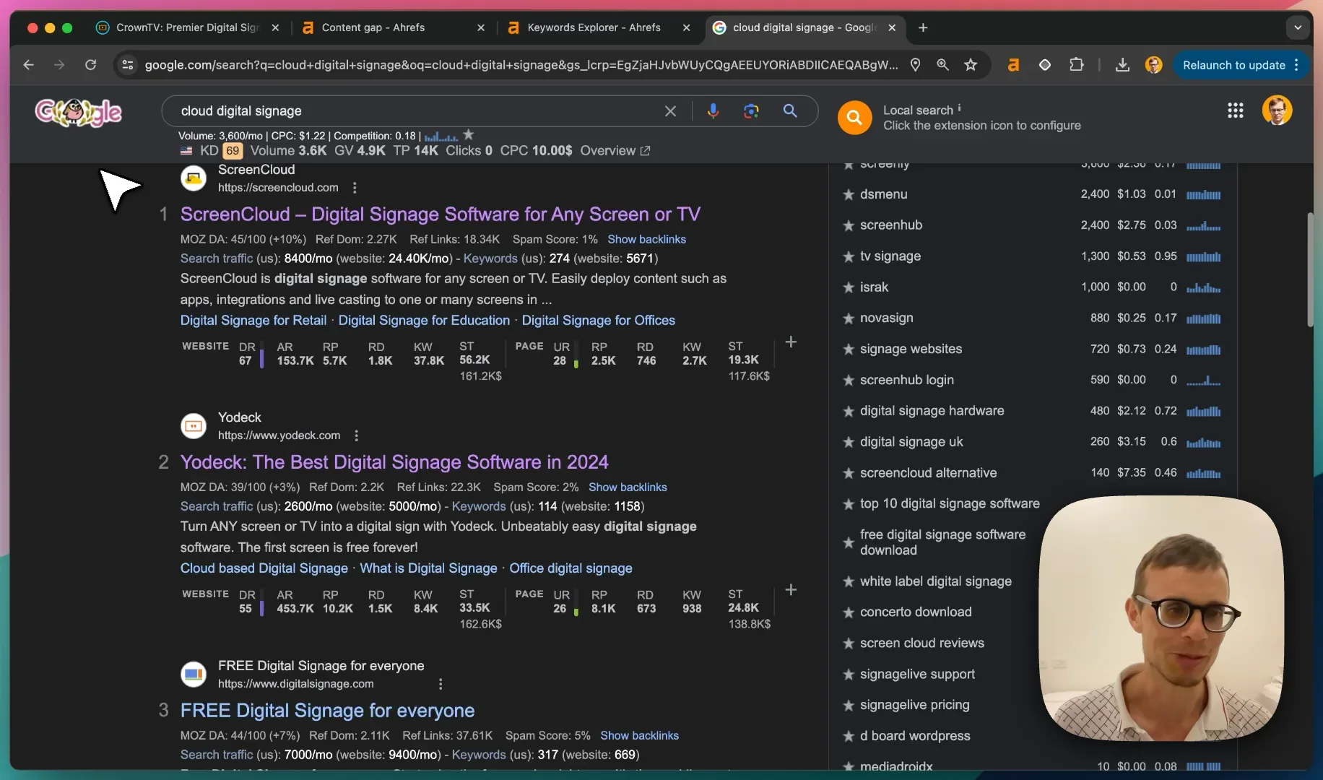Open more options for Yodeck result
This screenshot has height=780, width=1323.
click(x=356, y=435)
